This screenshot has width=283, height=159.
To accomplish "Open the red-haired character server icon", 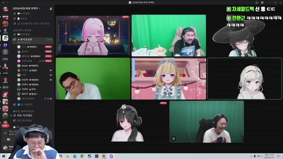I will [5, 95].
